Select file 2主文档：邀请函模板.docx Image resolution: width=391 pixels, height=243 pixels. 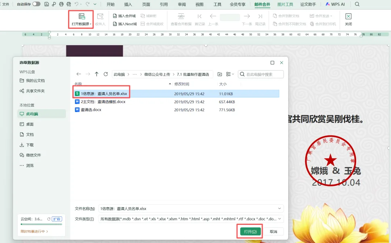point(177,102)
